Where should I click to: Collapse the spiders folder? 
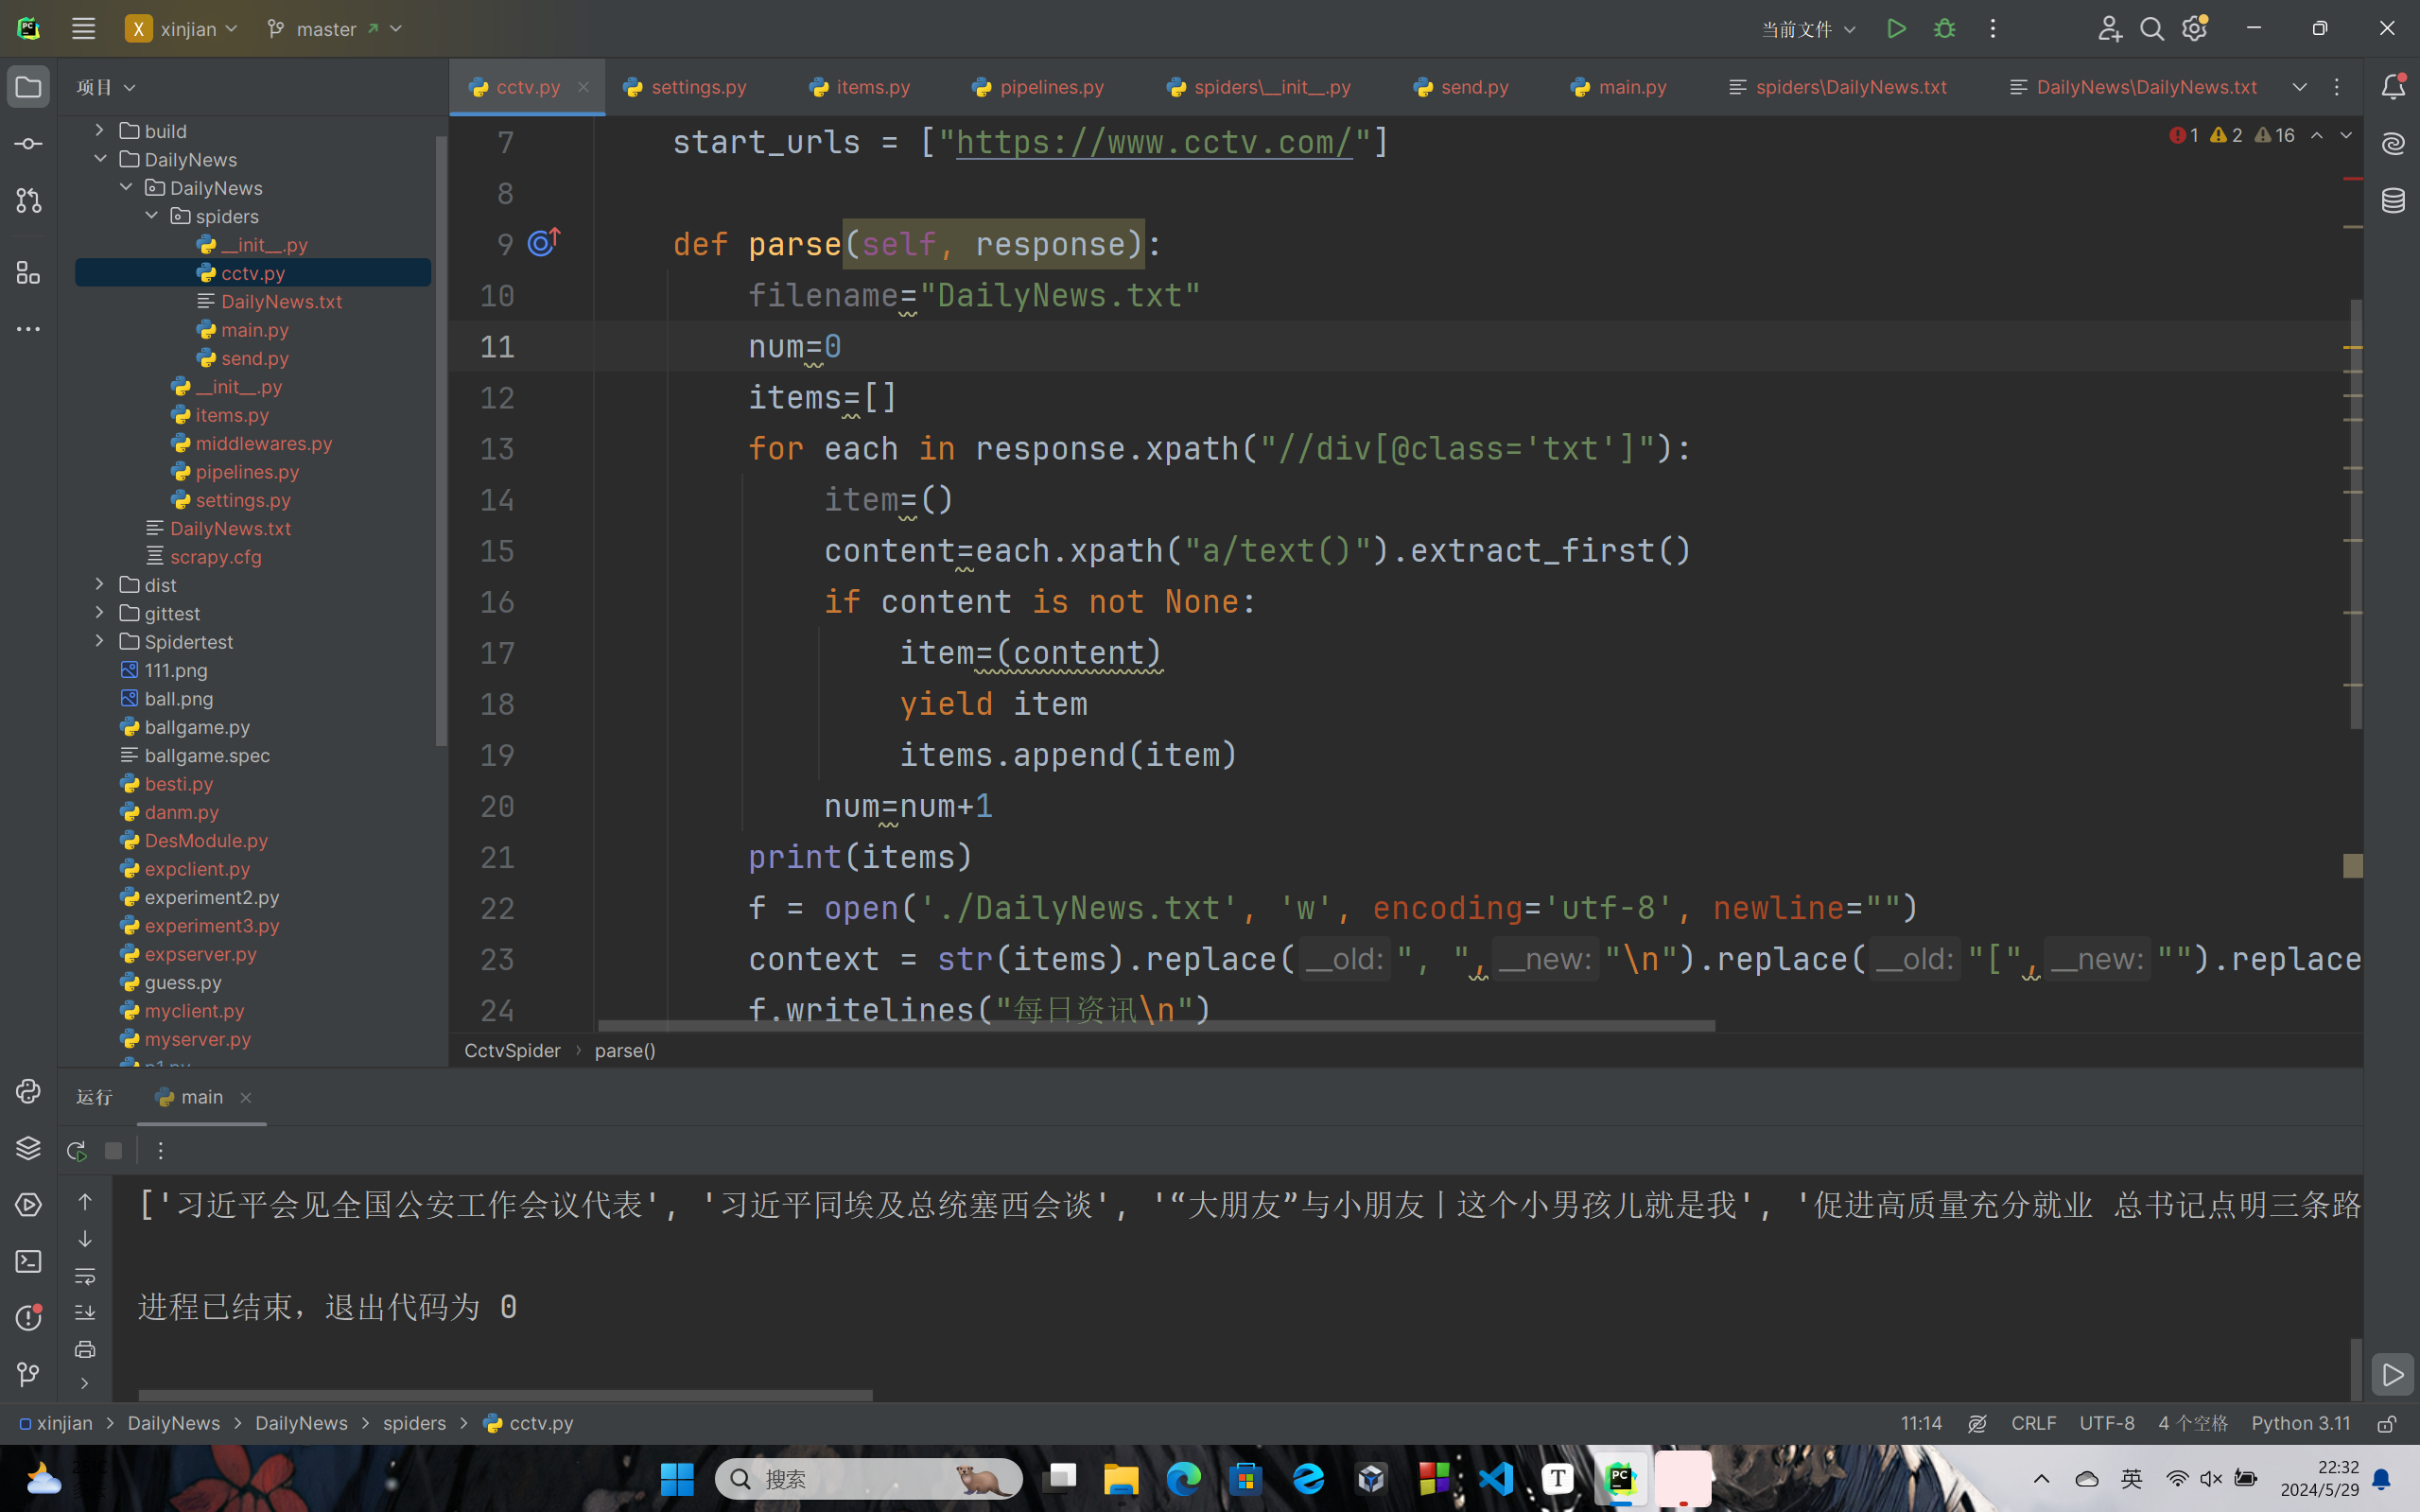[x=151, y=215]
